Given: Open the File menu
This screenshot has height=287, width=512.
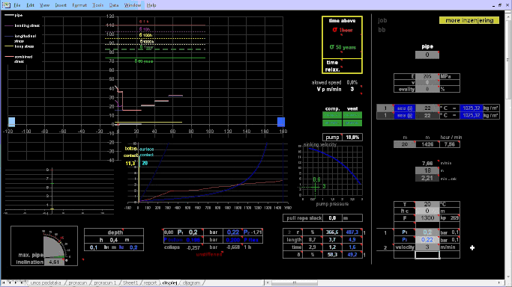Looking at the screenshot, I should tap(17, 5).
